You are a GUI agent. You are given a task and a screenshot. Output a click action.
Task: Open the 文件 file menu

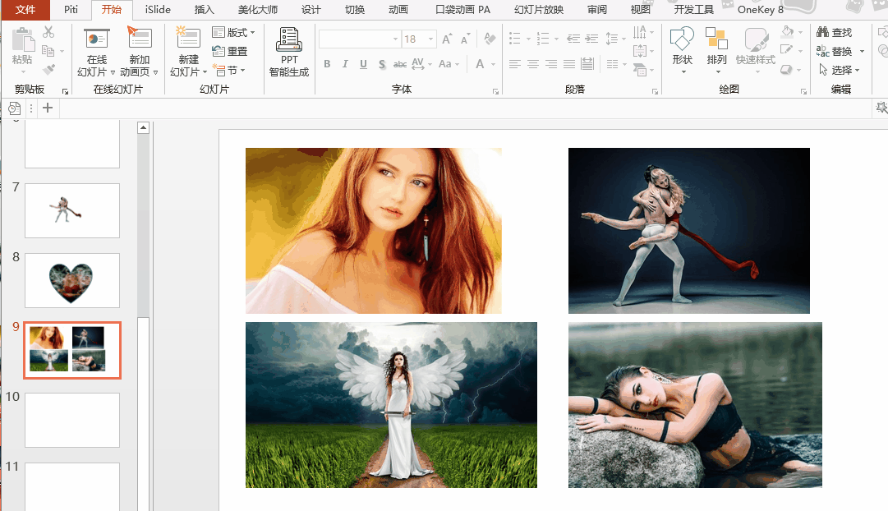coord(25,10)
